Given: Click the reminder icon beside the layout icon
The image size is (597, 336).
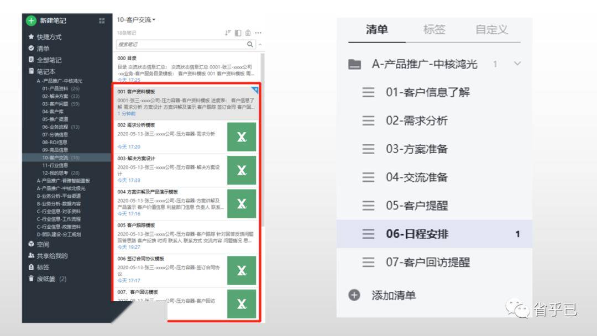Looking at the screenshot, I should [248, 33].
